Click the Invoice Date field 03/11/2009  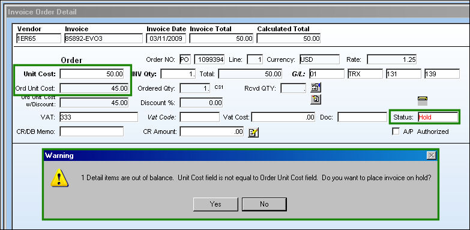(x=166, y=38)
